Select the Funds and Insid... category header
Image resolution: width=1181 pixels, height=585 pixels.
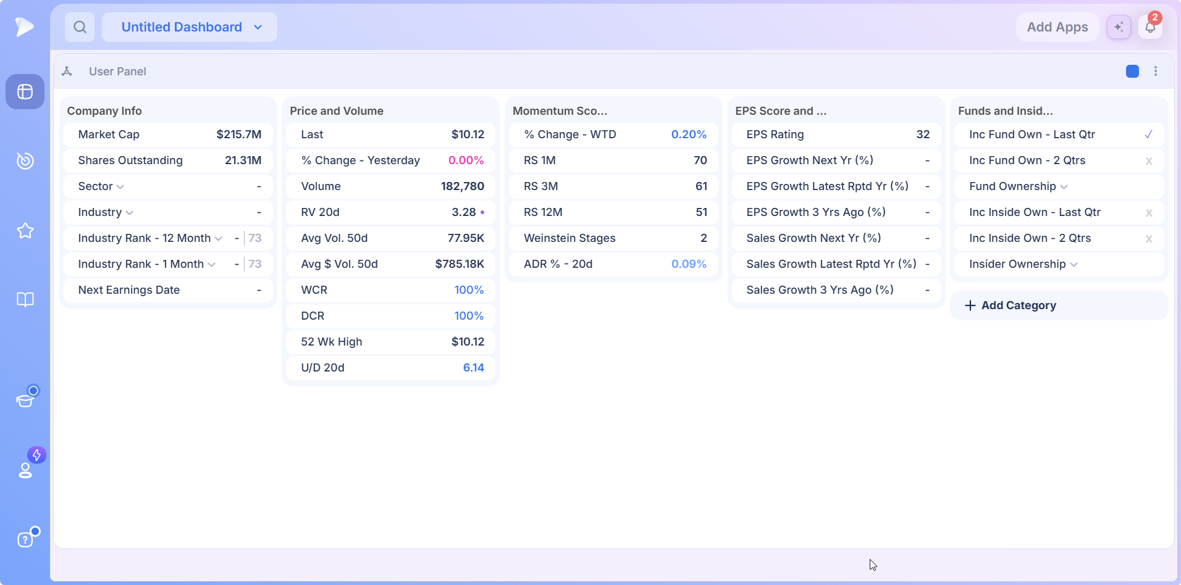(1006, 111)
